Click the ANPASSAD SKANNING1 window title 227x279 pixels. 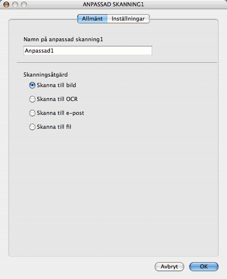tap(113, 4)
